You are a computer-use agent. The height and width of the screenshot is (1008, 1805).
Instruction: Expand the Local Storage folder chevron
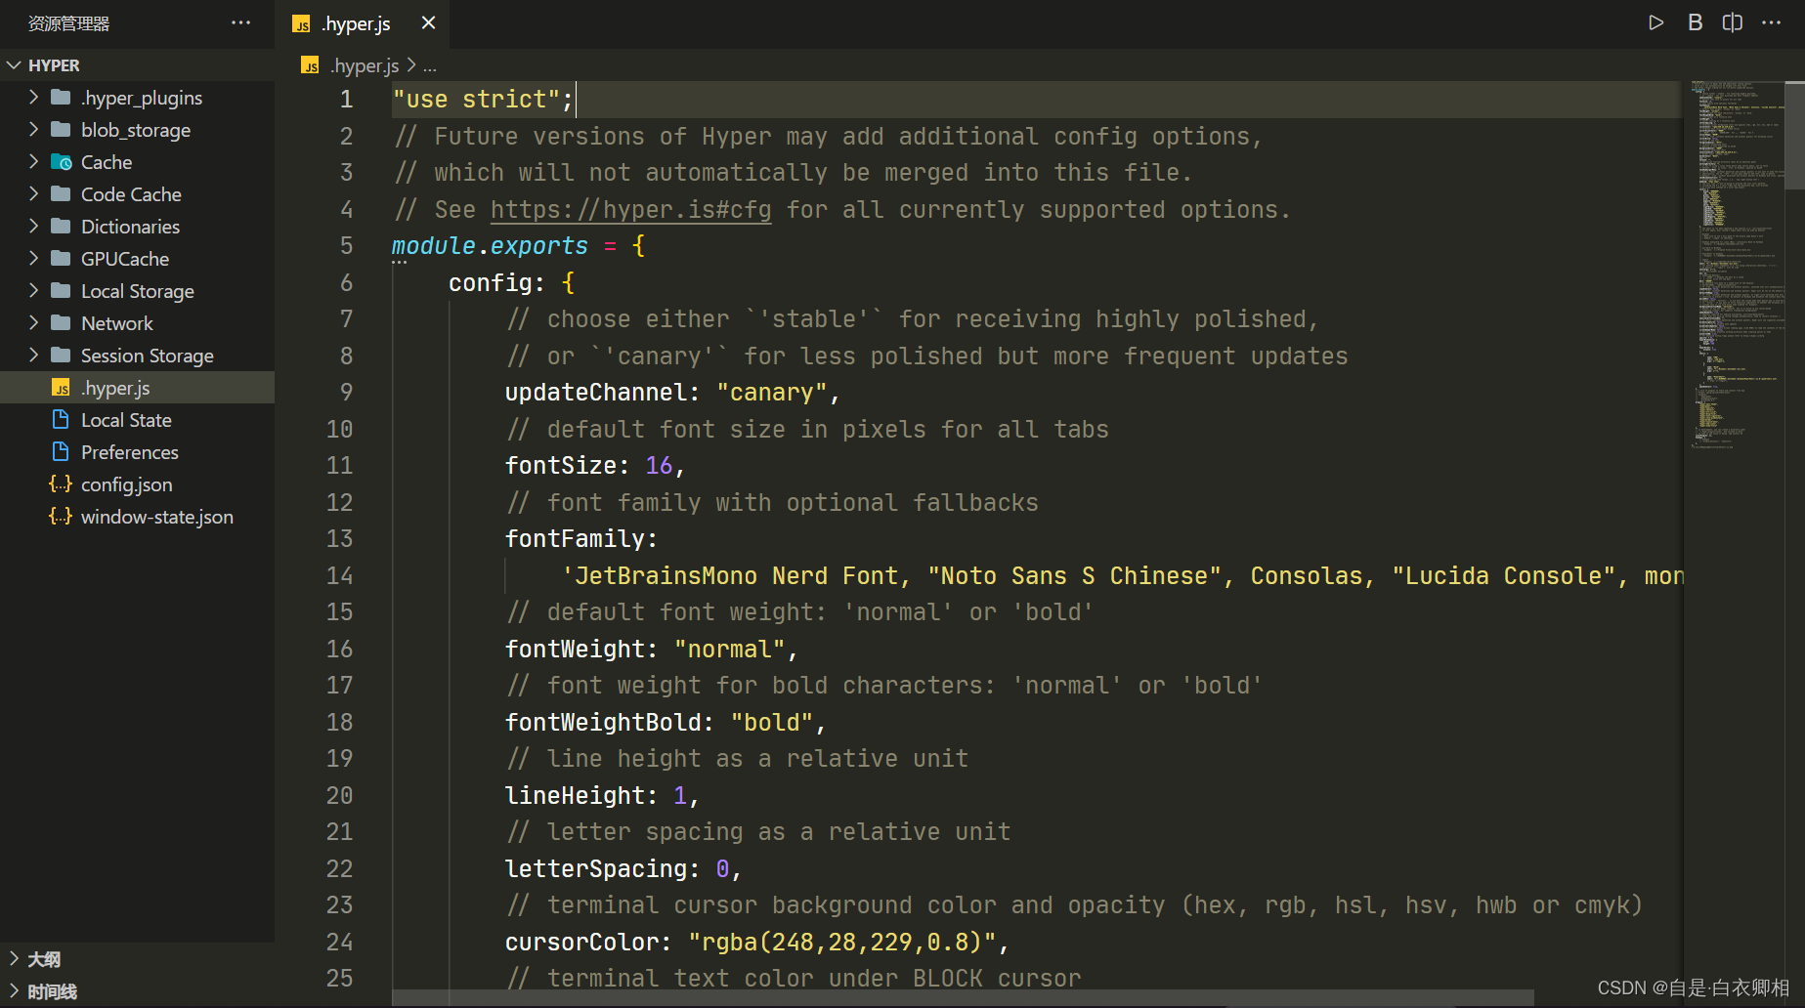point(34,290)
